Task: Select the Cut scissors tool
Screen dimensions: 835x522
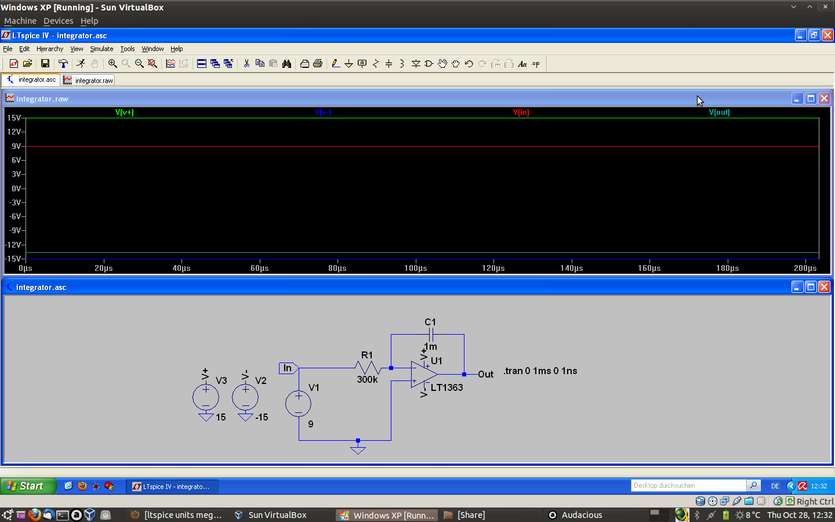Action: 246,64
